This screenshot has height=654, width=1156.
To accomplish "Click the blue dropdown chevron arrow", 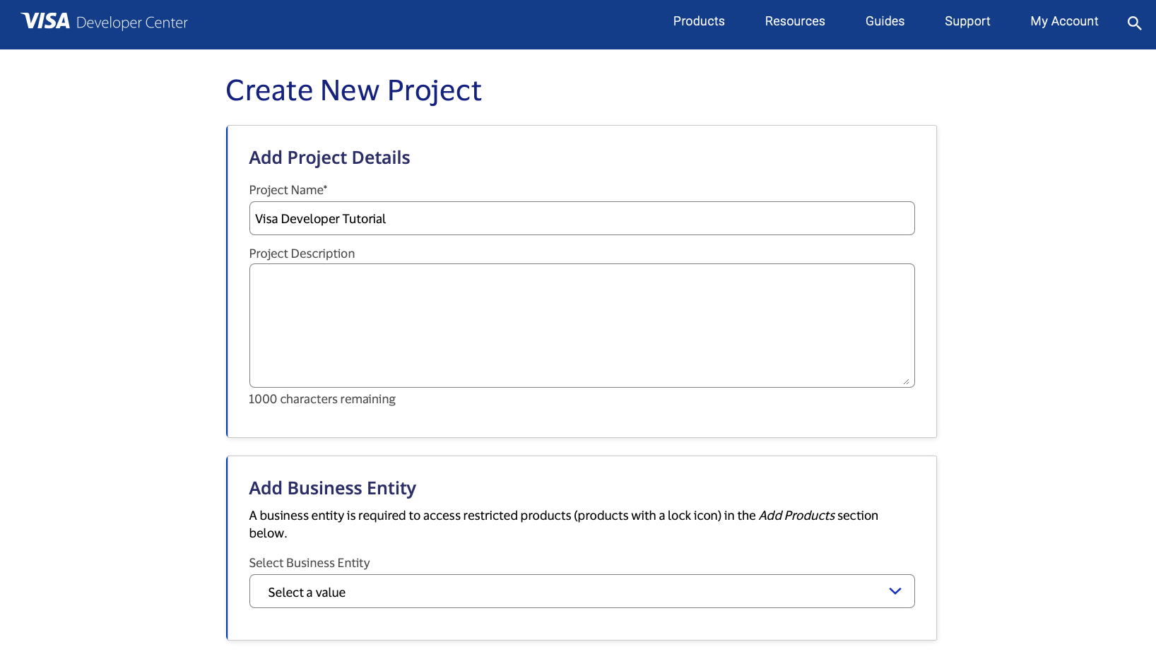I will tap(895, 591).
